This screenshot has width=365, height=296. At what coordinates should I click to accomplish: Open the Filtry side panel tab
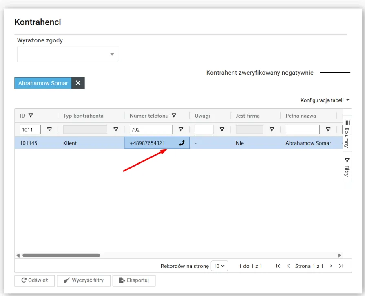(x=347, y=167)
